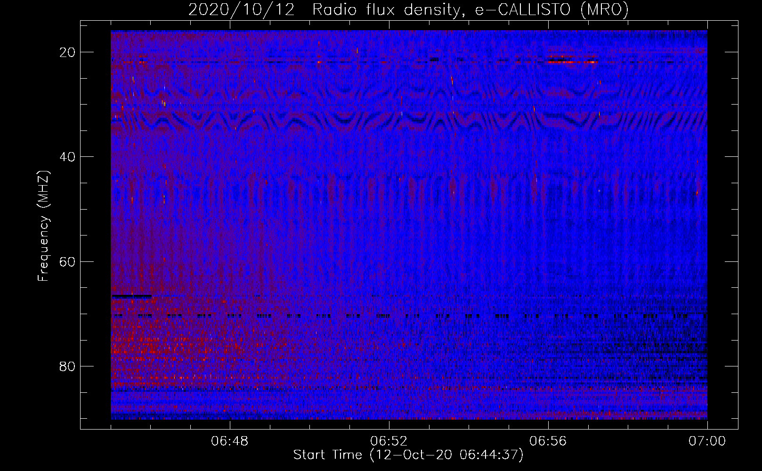This screenshot has width=762, height=471.
Task: Click the 'Frequency (MHZ)' axis label
Action: pos(43,226)
